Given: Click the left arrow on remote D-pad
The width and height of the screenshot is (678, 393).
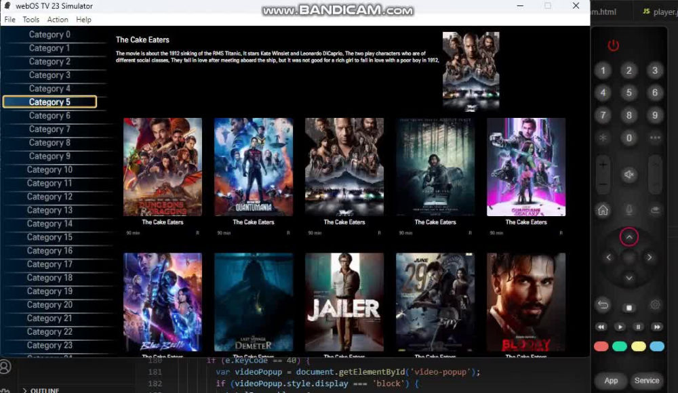Looking at the screenshot, I should coord(608,257).
